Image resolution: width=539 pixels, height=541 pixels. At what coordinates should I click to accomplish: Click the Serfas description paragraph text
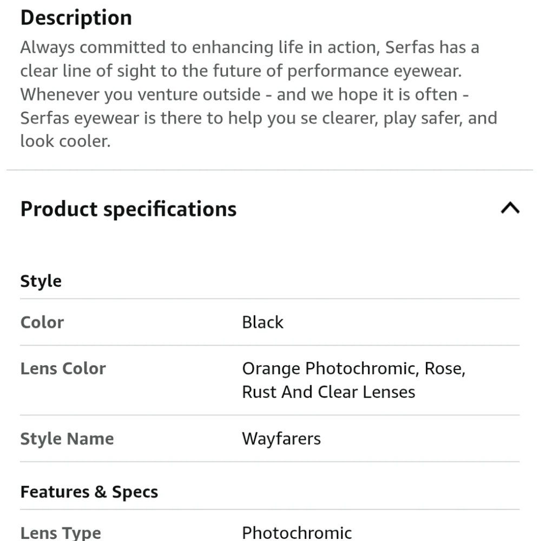pyautogui.click(x=259, y=94)
